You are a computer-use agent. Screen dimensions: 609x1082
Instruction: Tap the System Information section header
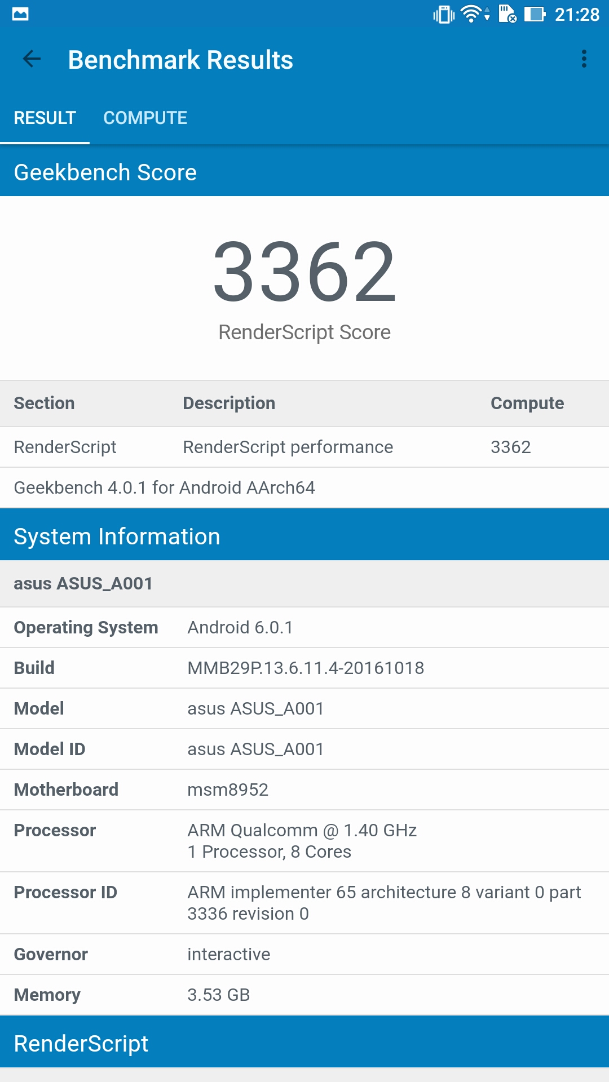coord(304,535)
